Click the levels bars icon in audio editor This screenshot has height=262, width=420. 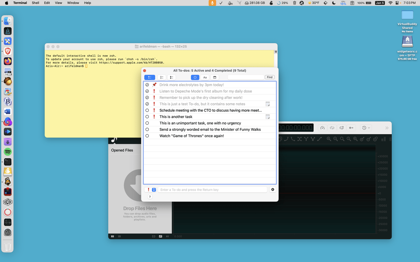point(384,139)
